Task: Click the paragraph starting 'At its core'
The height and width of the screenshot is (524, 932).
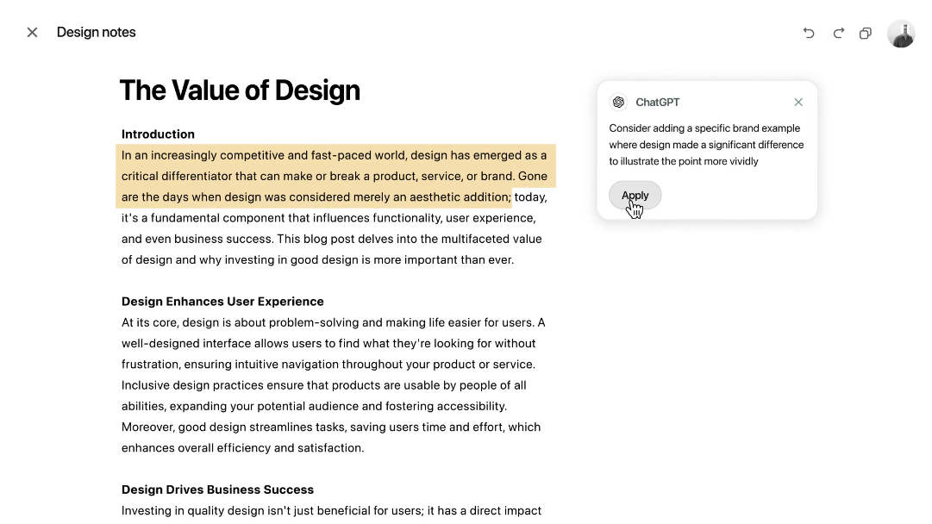Action: tap(334, 385)
